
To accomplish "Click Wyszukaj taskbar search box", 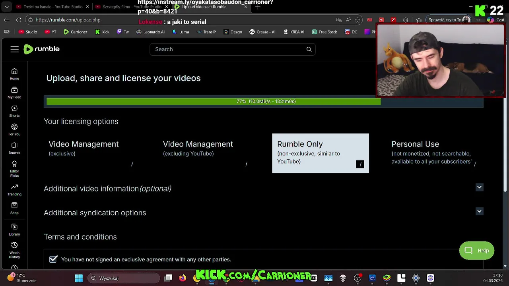I will (124, 278).
